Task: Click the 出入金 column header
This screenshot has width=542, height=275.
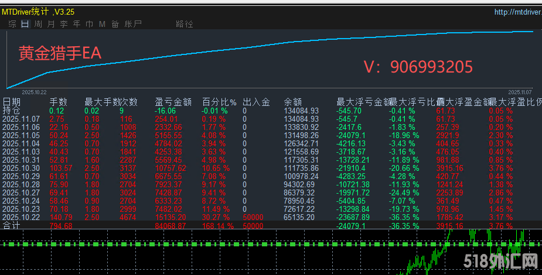Action: (x=256, y=102)
